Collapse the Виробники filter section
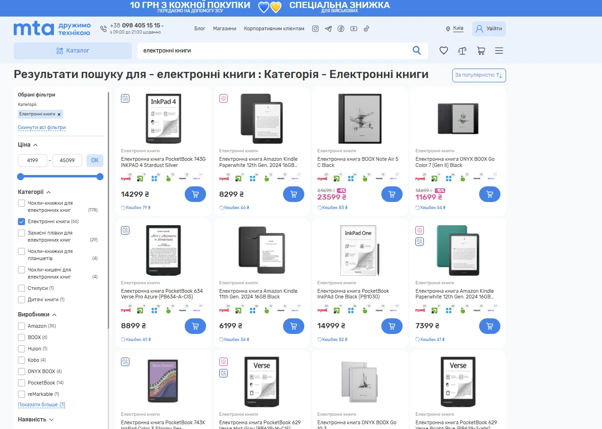Viewport: 602px width, 429px height. [x=54, y=315]
